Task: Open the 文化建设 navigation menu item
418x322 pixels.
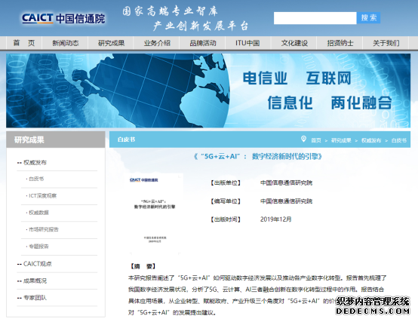Action: (x=294, y=43)
